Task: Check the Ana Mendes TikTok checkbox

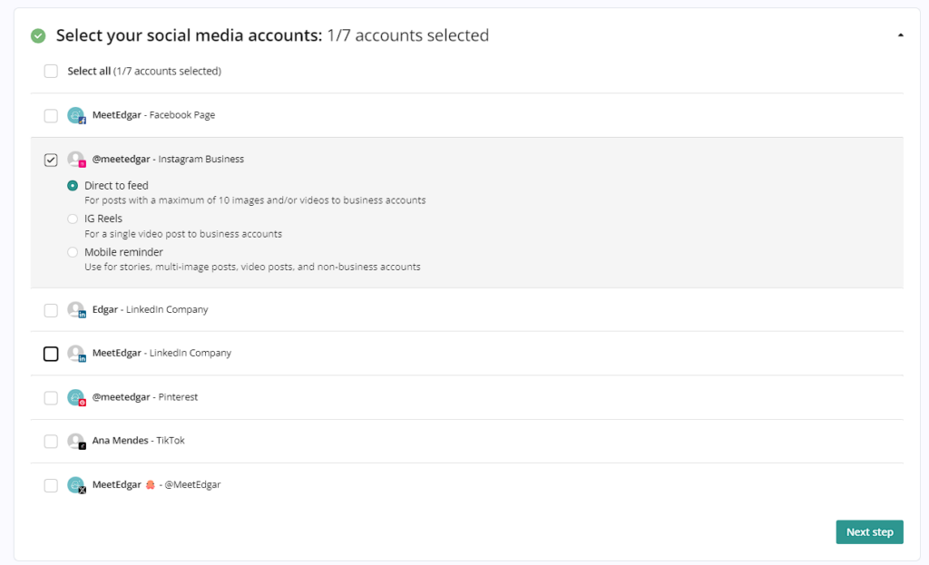Action: point(51,442)
